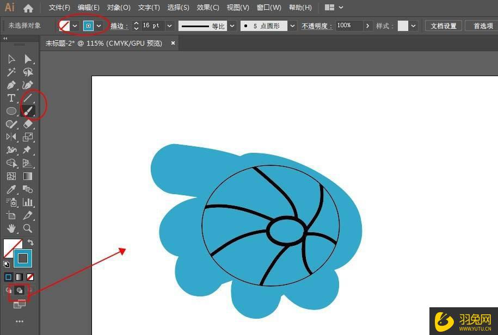
Task: Open the stroke weight dropdown
Action: click(x=170, y=26)
